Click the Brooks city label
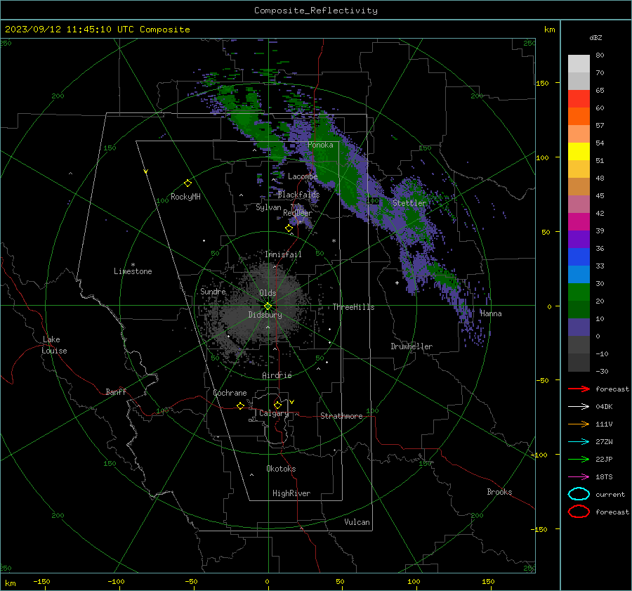Screen dimensions: 632x591 499,492
